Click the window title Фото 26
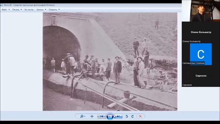Screen dimensions: 220x124 tap(29, 5)
